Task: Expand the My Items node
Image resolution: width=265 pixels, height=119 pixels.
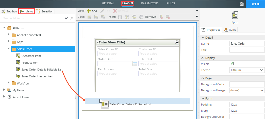Action: click(4, 89)
